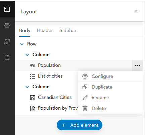Image resolution: width=145 pixels, height=135 pixels.
Task: Click the Add element button
Action: point(80,125)
